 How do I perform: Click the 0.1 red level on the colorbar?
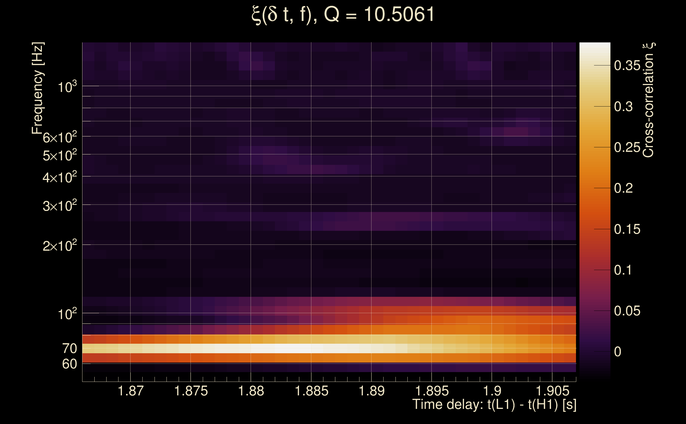click(x=623, y=270)
